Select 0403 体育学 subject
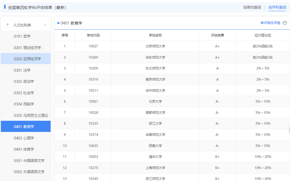This screenshot has width=290, height=181. coord(26,149)
